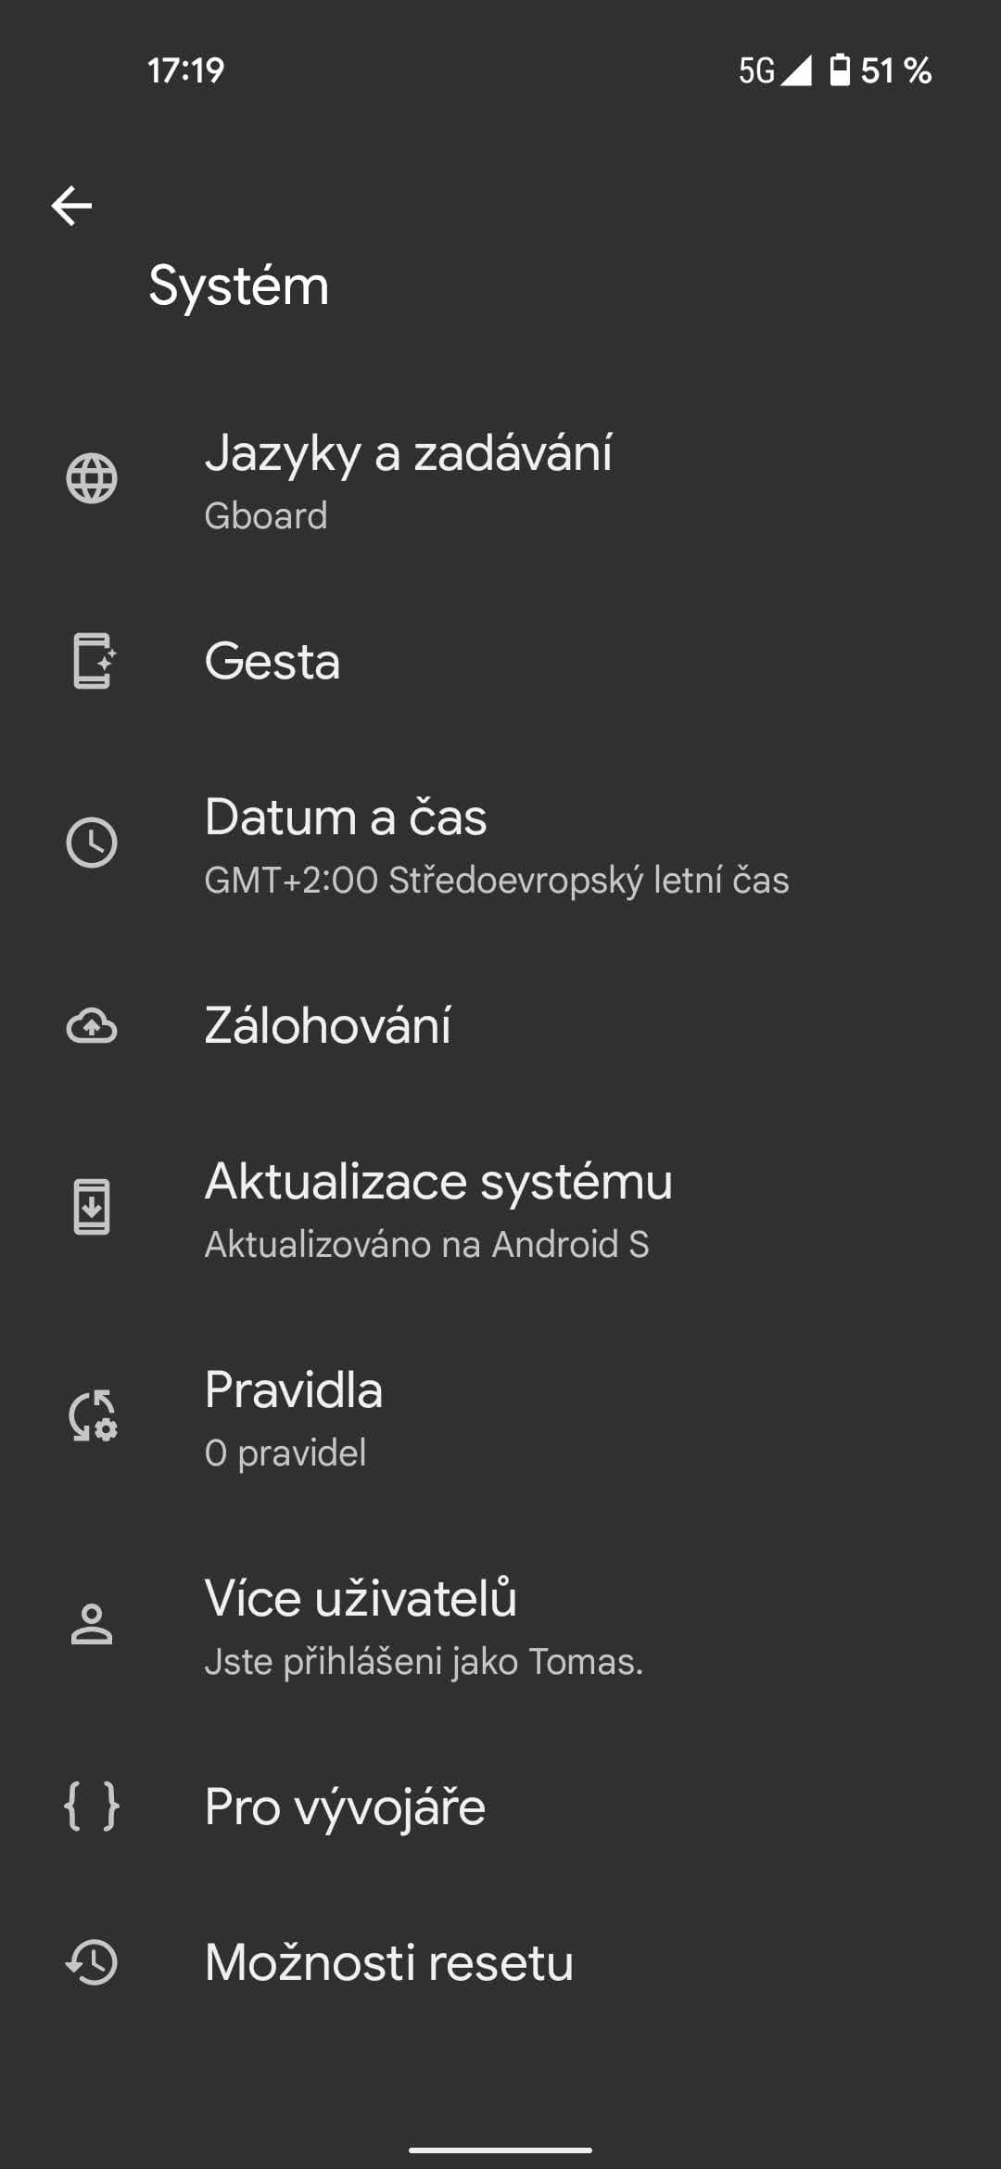1001x2169 pixels.
Task: Tap the system update download icon
Action: [92, 1208]
